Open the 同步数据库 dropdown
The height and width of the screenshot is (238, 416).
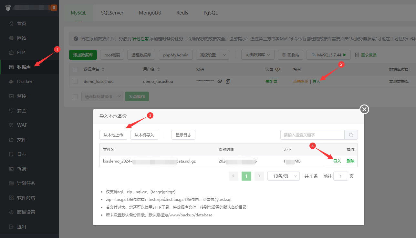[258, 55]
